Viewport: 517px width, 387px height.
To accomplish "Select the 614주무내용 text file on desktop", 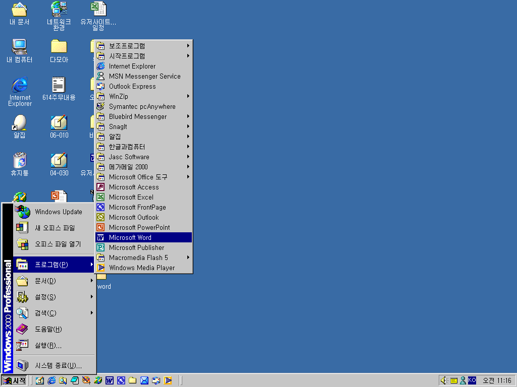I will [59, 89].
